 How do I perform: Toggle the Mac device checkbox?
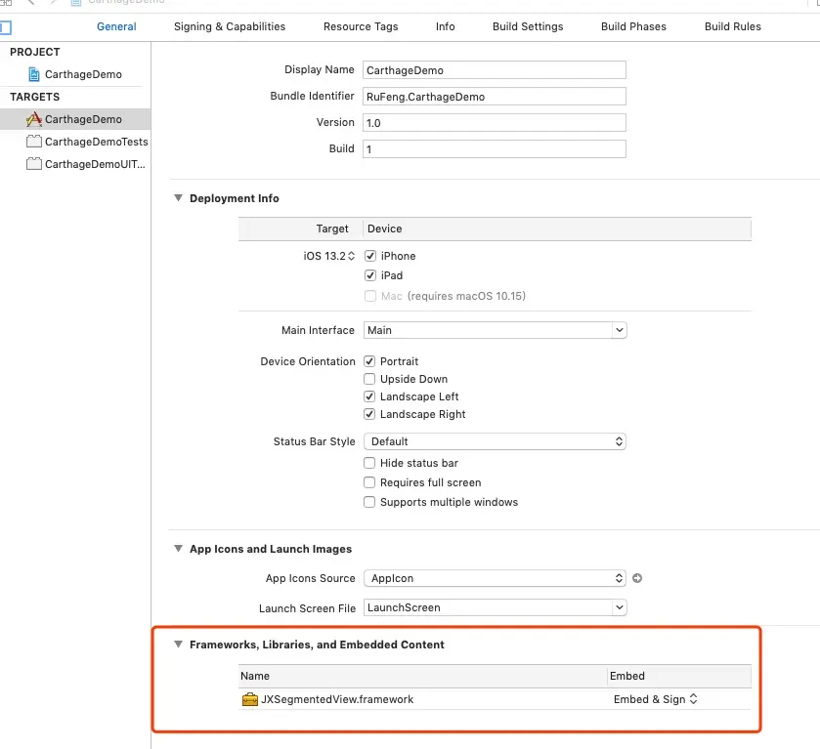370,296
